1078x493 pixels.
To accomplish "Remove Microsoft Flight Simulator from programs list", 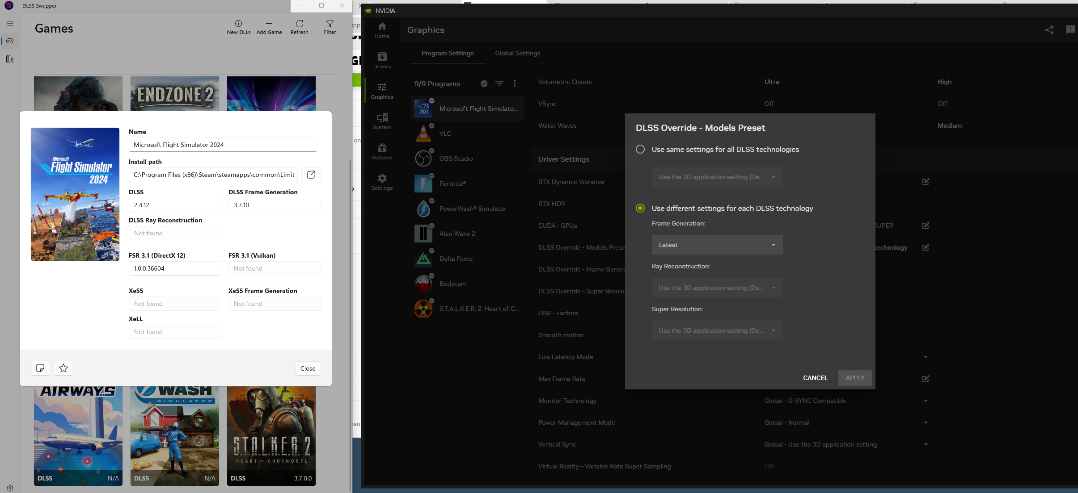I will pyautogui.click(x=431, y=100).
